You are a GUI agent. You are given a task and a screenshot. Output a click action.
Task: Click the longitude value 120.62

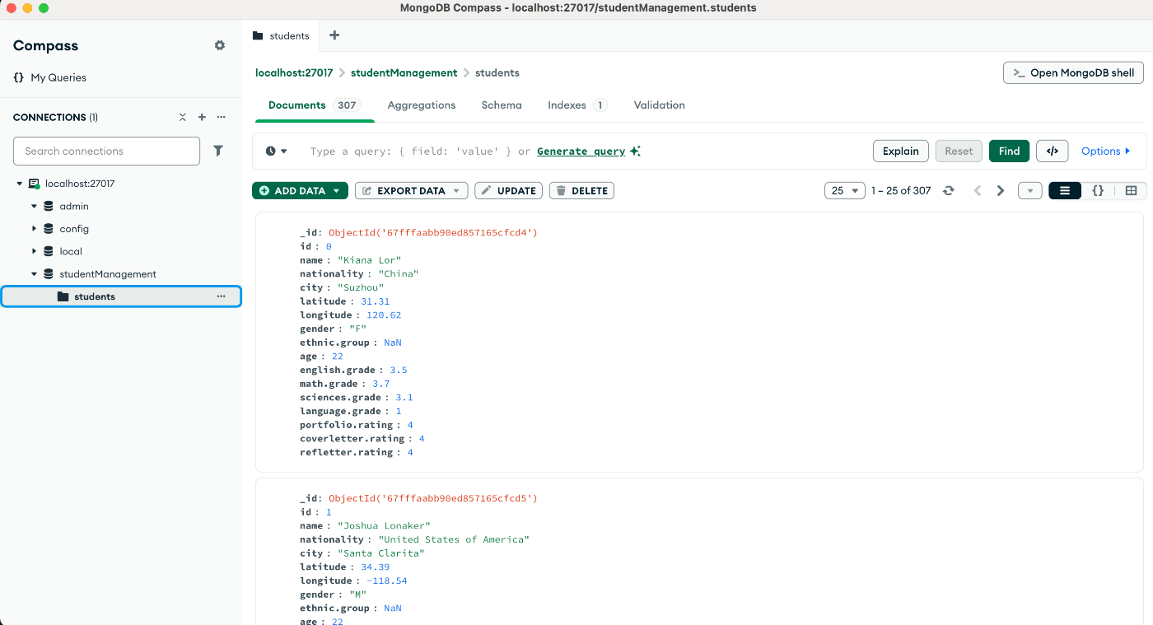coord(384,315)
